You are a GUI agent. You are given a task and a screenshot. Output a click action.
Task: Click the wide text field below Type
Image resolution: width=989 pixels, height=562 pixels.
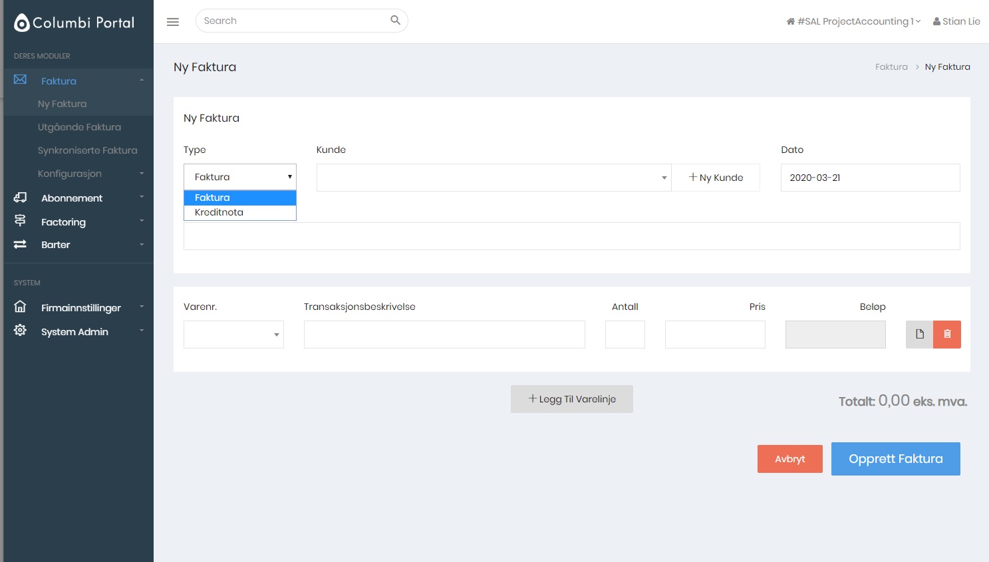coord(572,236)
